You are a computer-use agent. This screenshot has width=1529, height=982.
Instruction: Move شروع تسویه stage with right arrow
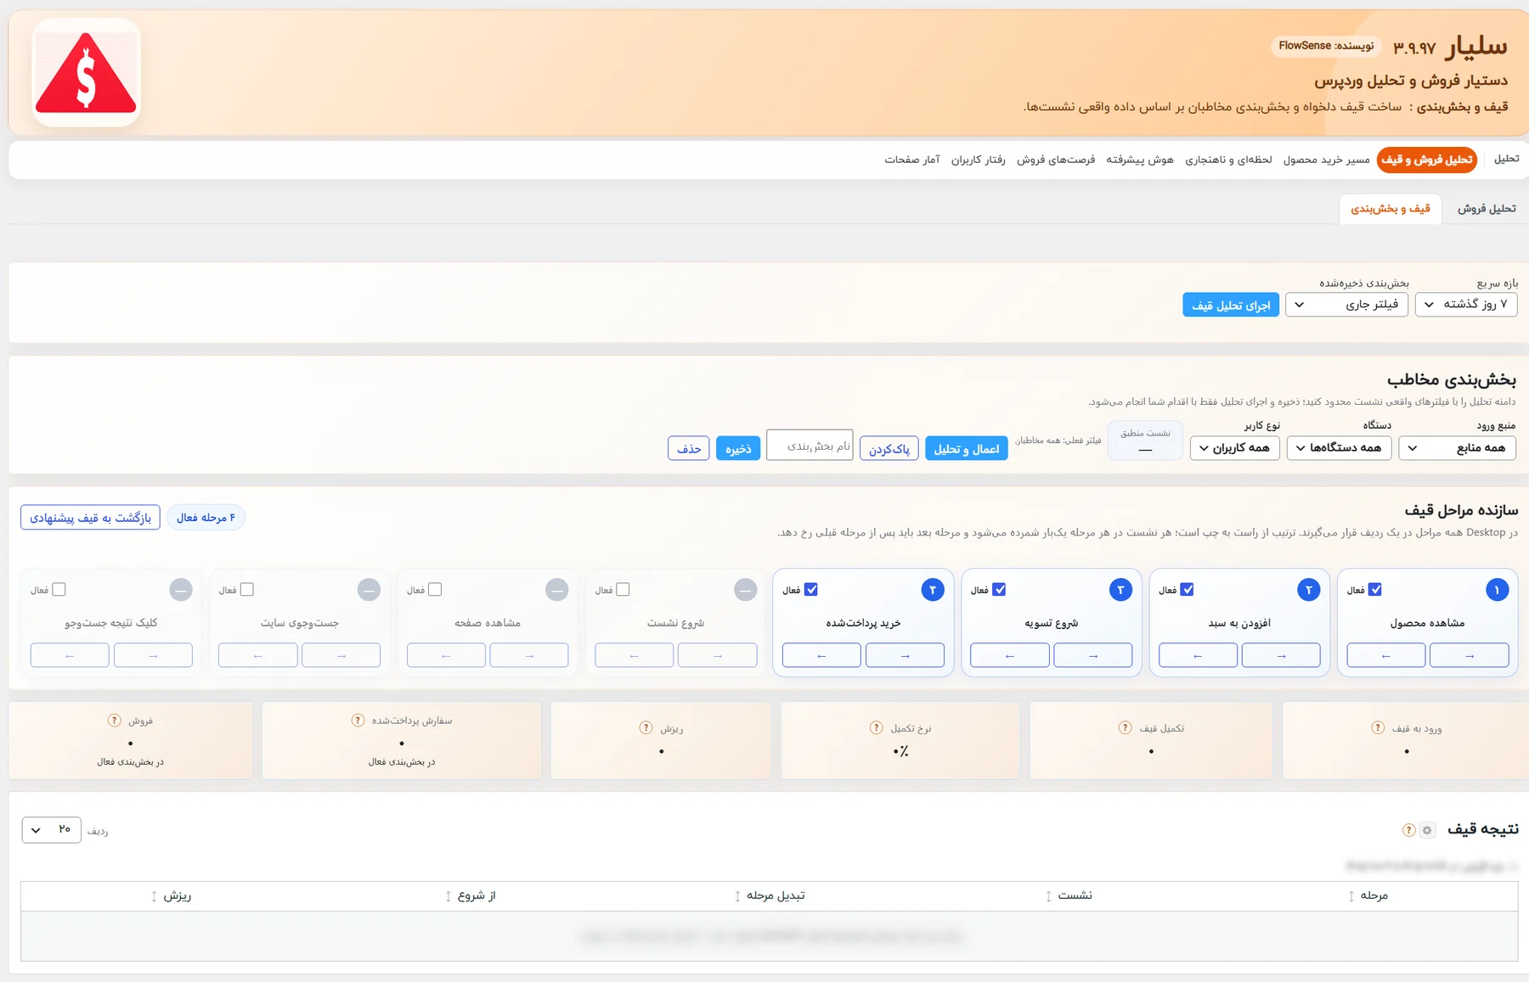(1092, 655)
